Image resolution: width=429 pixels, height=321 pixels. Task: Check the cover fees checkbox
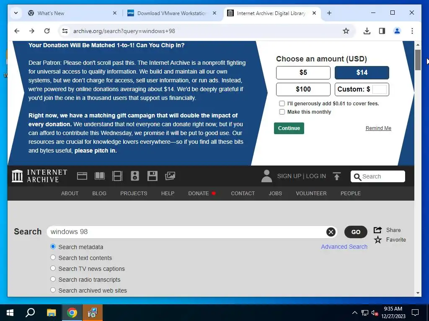(282, 104)
